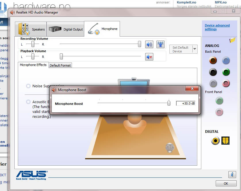Click the Recording Volume slider handle
Screen dimensions: 241x191
(139, 44)
